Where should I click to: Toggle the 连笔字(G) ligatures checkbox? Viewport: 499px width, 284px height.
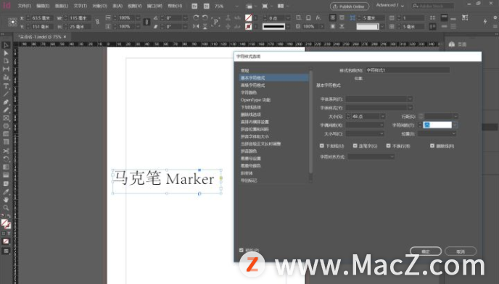pyautogui.click(x=355, y=146)
